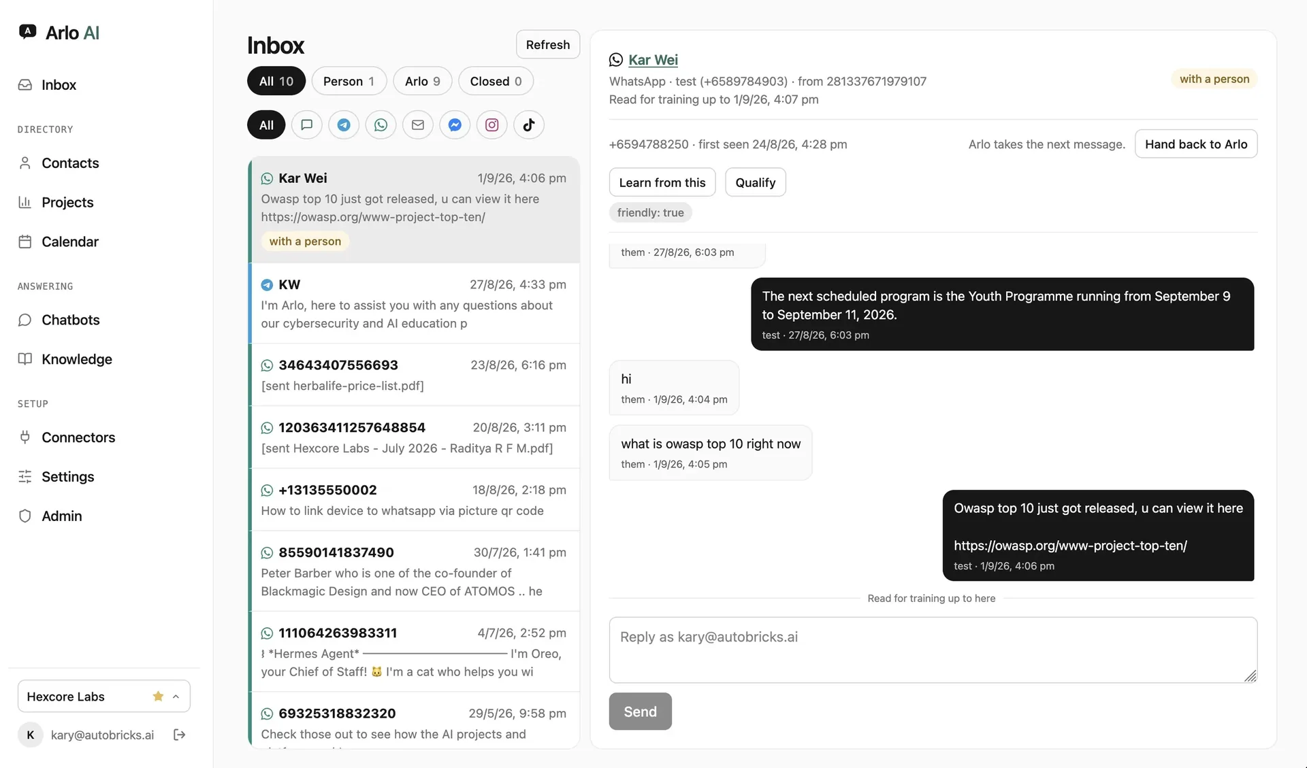Filter by web chat bubble channel icon
This screenshot has height=768, width=1307.
point(307,125)
